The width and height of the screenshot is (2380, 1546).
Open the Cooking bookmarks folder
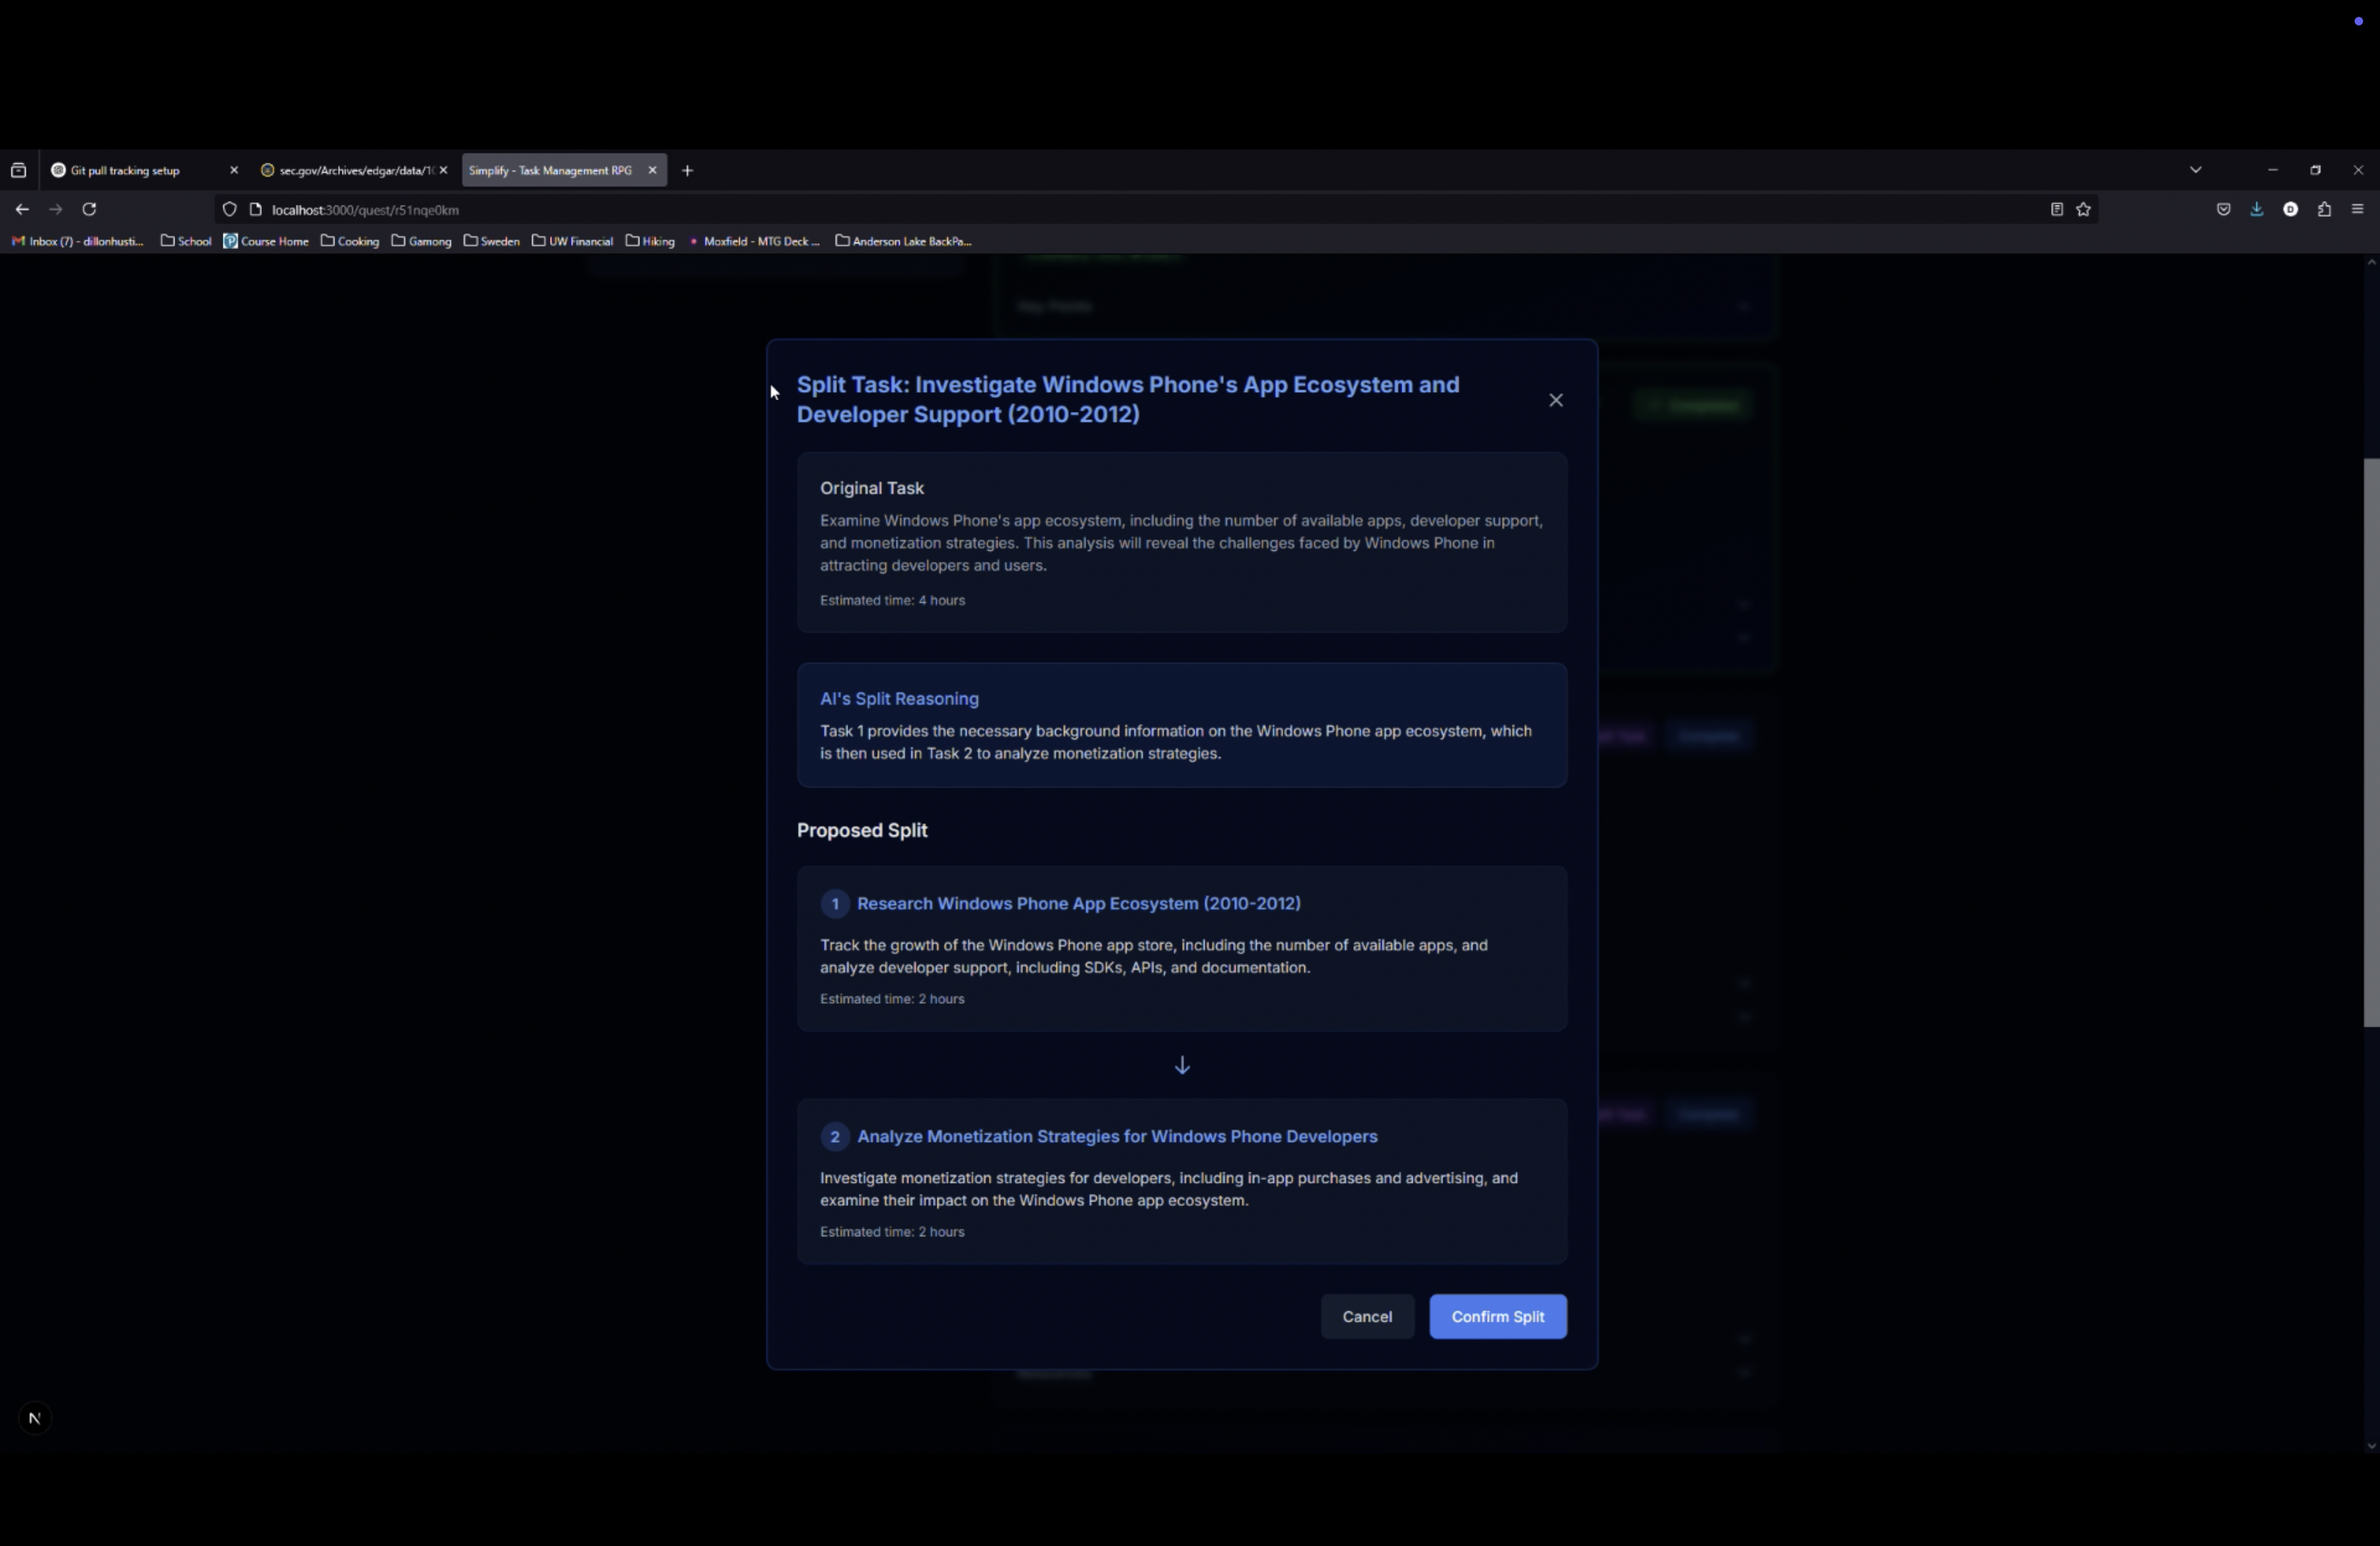(350, 241)
